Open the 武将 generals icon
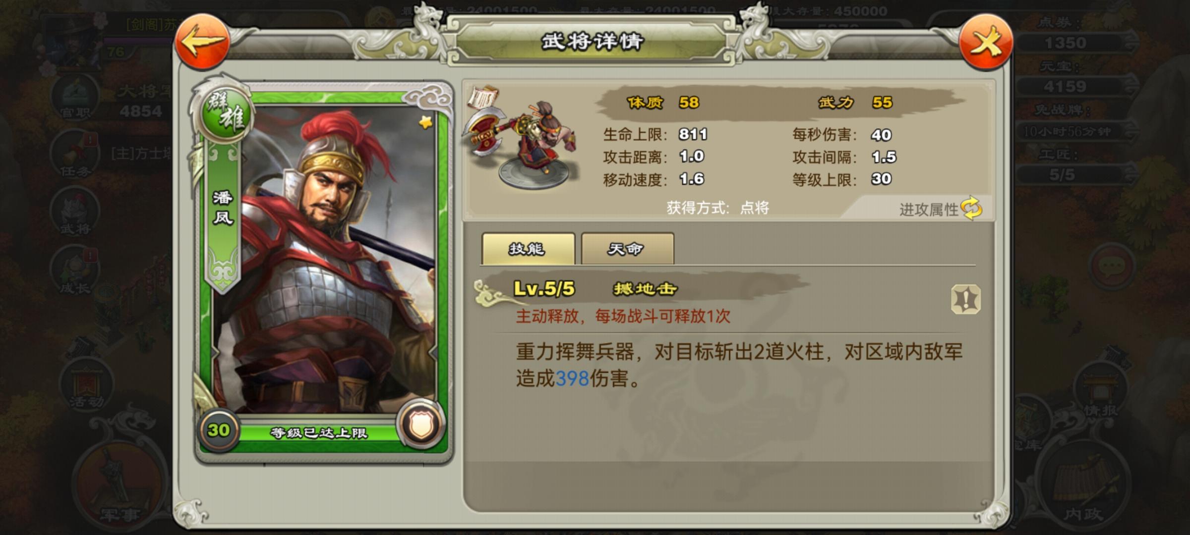 75,212
